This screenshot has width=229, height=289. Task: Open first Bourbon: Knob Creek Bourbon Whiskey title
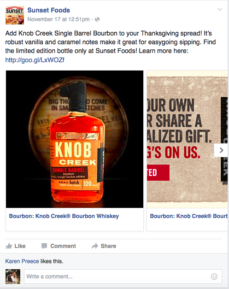coord(64,216)
